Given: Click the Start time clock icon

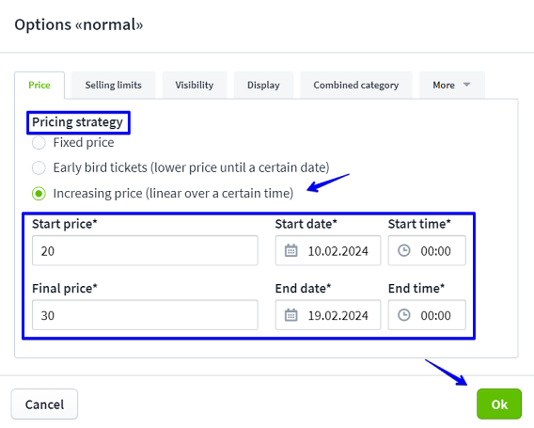Looking at the screenshot, I should (404, 250).
